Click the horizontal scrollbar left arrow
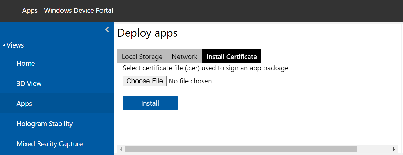The height and width of the screenshot is (155, 403). (121, 149)
